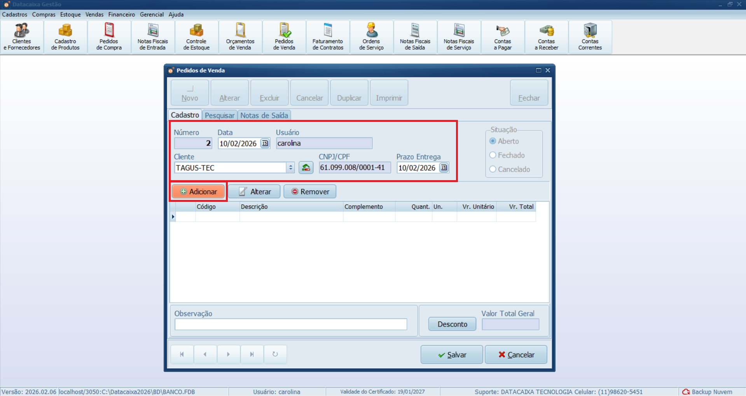Open the Financeiro menu
The image size is (746, 396).
(121, 14)
